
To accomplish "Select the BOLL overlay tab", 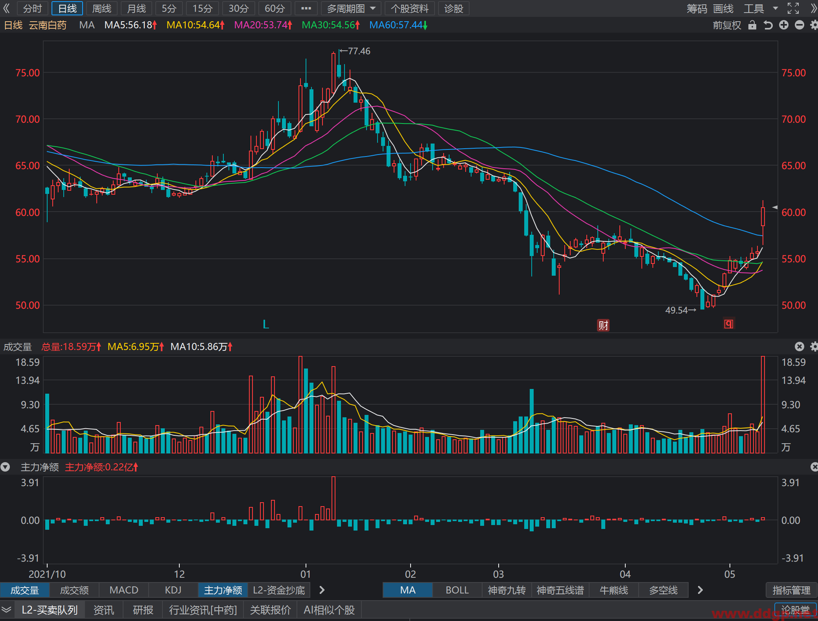I will click(457, 590).
